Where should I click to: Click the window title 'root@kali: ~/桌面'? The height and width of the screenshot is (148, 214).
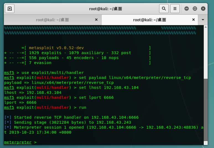(x=105, y=9)
